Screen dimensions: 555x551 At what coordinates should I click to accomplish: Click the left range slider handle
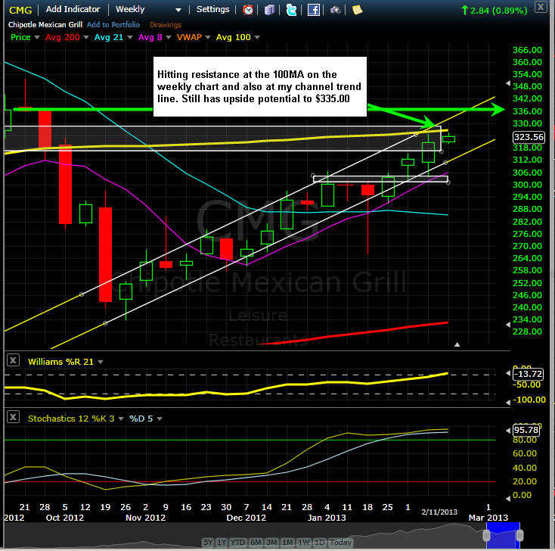487,535
